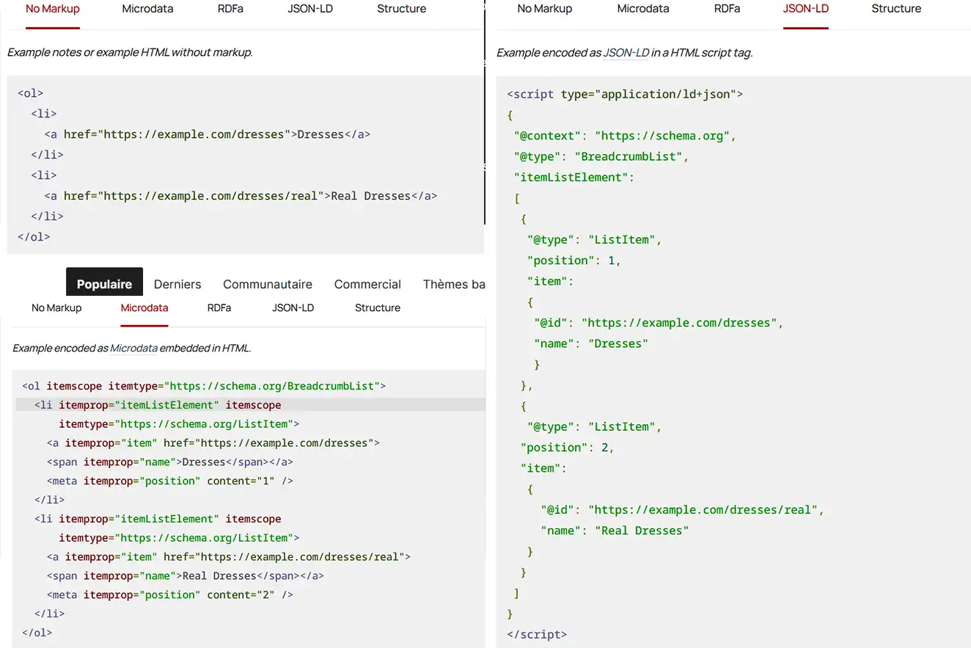
Task: Choose RDFa tab under the Populaire bar
Action: 219,307
